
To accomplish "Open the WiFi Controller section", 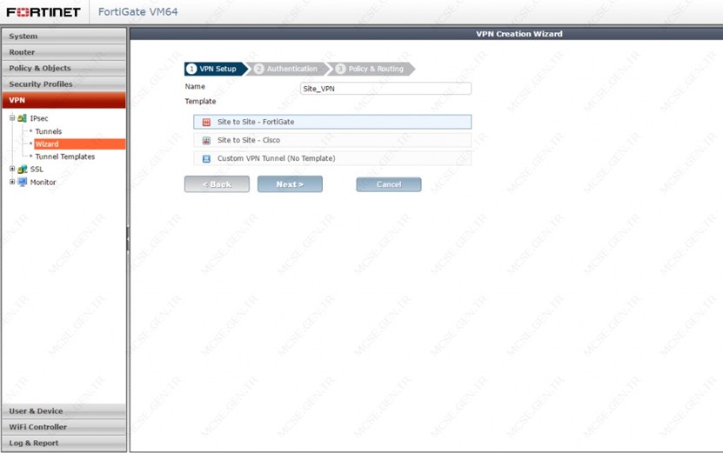I will tap(64, 427).
